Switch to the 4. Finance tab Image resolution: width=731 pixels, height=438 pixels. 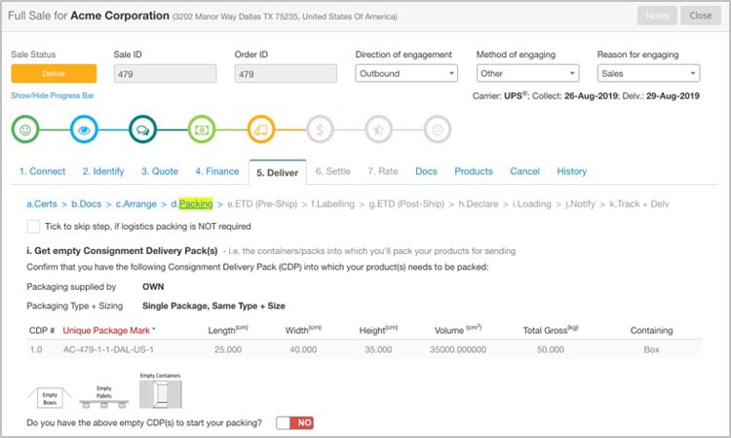[x=217, y=171]
